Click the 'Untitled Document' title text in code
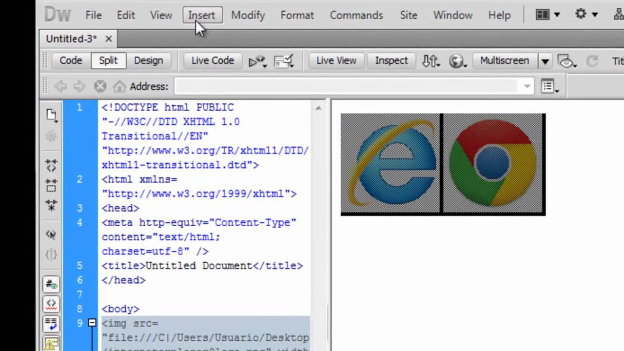The height and width of the screenshot is (351, 624). (x=199, y=266)
